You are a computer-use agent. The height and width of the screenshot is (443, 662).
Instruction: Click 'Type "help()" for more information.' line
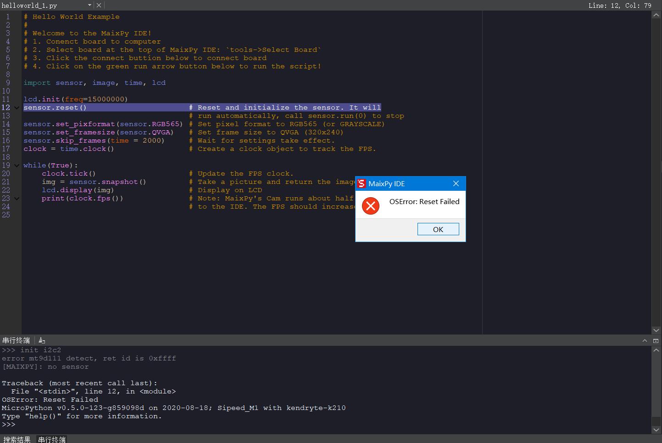[x=82, y=416]
